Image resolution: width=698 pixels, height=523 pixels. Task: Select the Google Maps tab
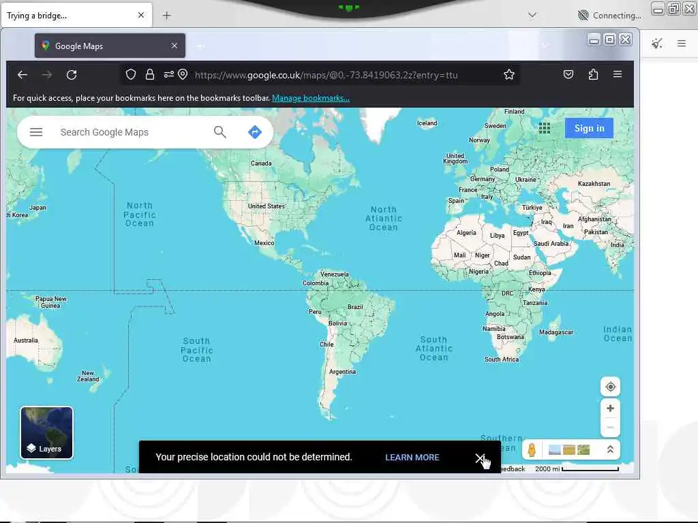110,46
